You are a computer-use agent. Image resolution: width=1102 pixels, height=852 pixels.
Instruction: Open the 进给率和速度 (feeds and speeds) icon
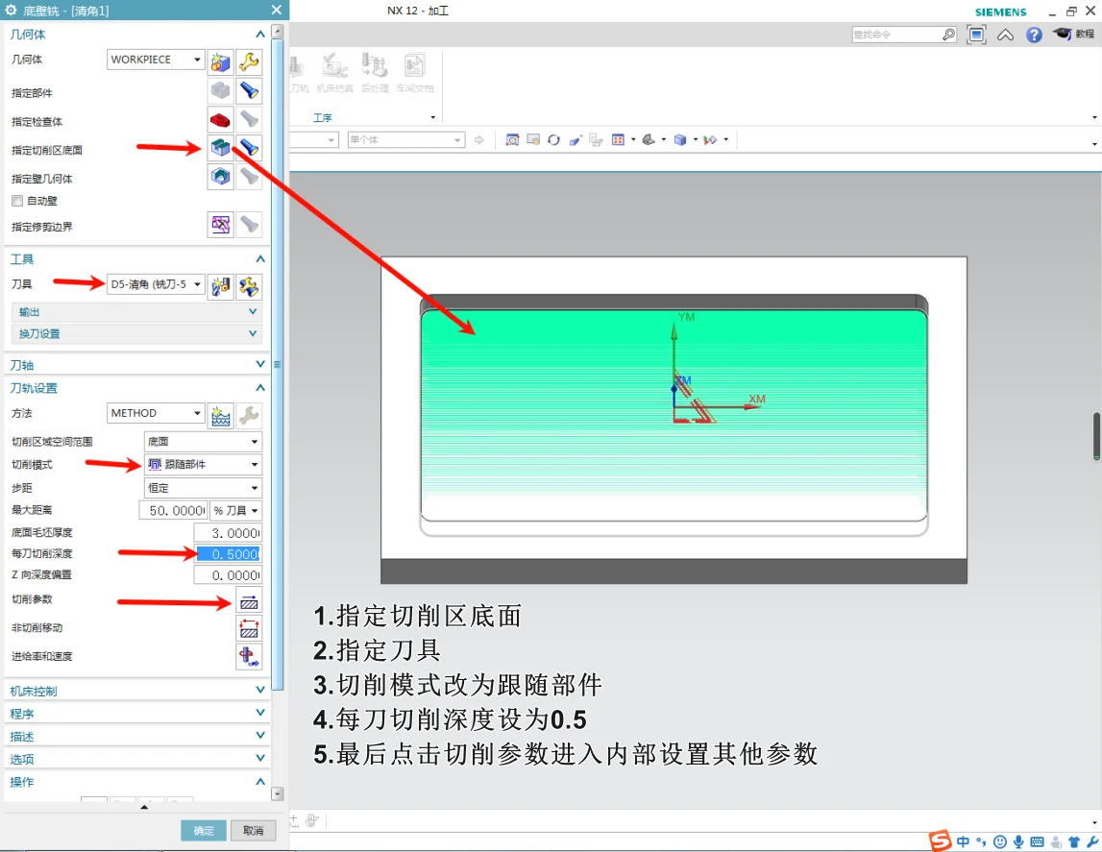[249, 657]
